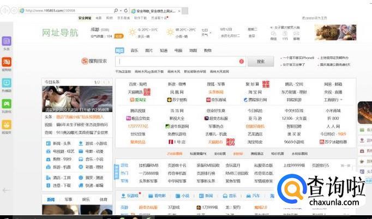Open the green gamepad sidebar icon
The height and width of the screenshot is (219, 372).
click(x=7, y=104)
